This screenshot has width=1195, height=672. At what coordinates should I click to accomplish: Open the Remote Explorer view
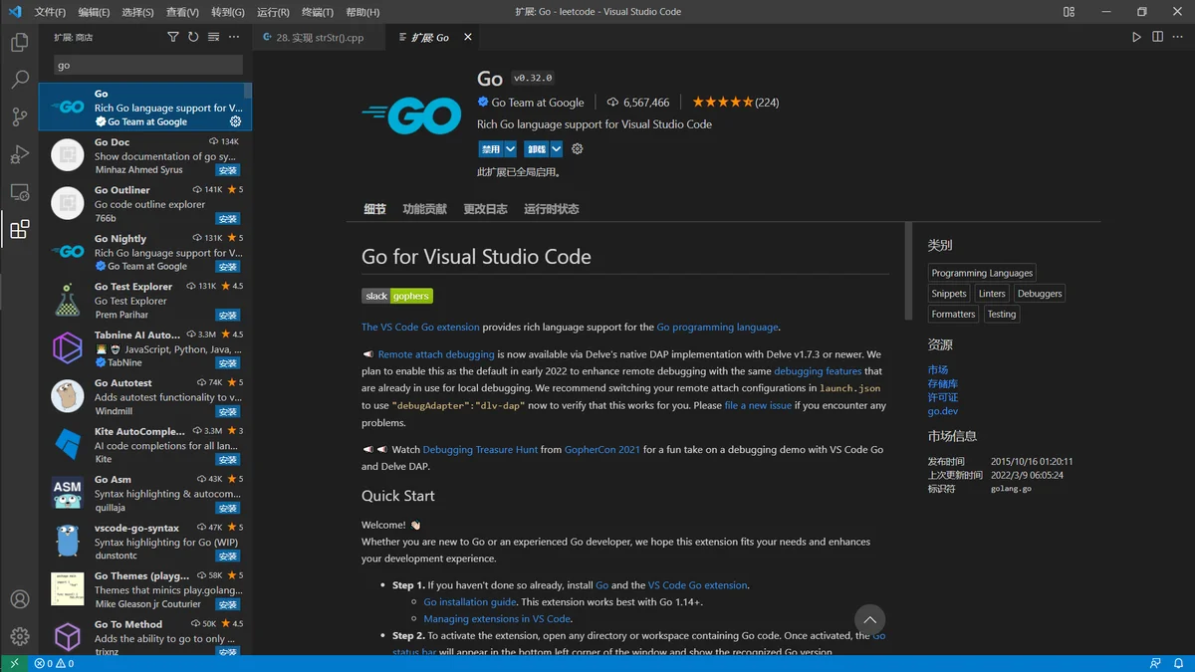pos(19,192)
